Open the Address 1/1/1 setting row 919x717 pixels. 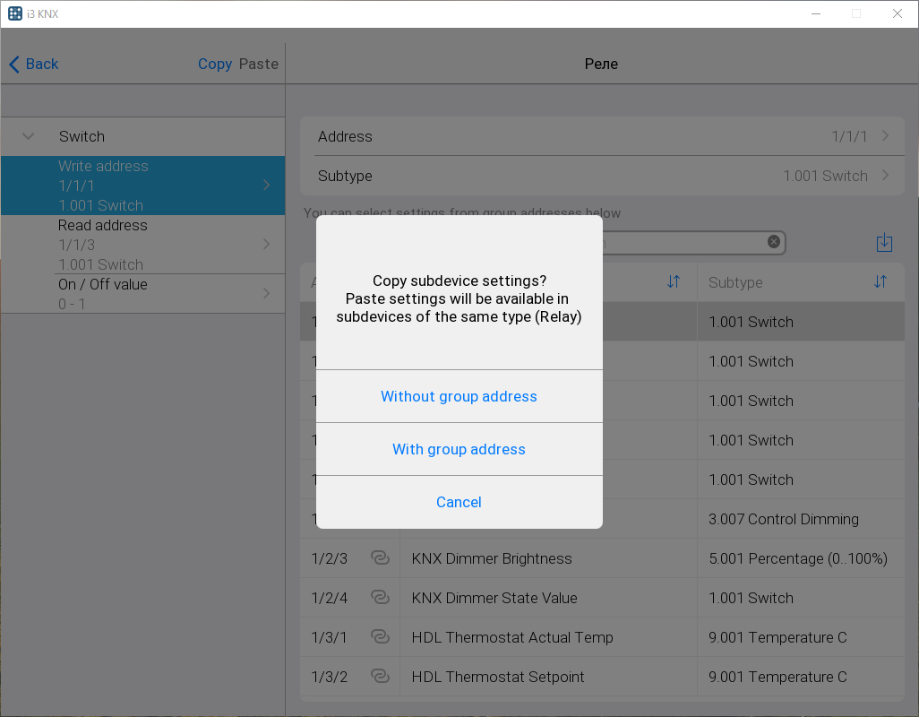[x=601, y=136]
